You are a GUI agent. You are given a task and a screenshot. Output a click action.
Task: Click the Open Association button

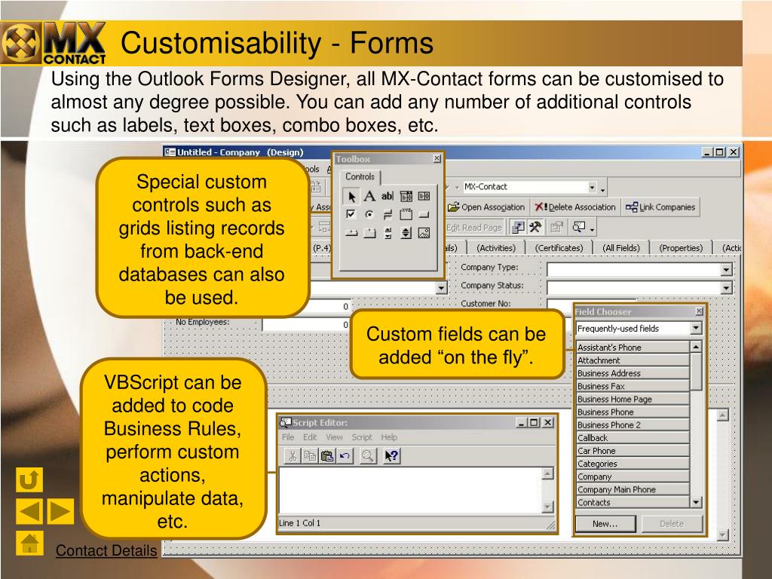point(486,207)
